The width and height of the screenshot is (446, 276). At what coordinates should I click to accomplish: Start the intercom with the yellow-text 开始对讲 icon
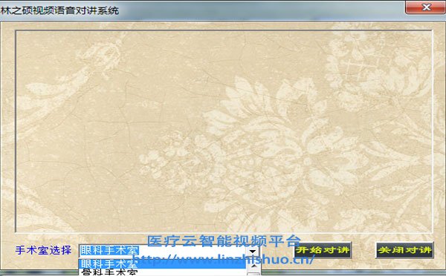click(323, 250)
